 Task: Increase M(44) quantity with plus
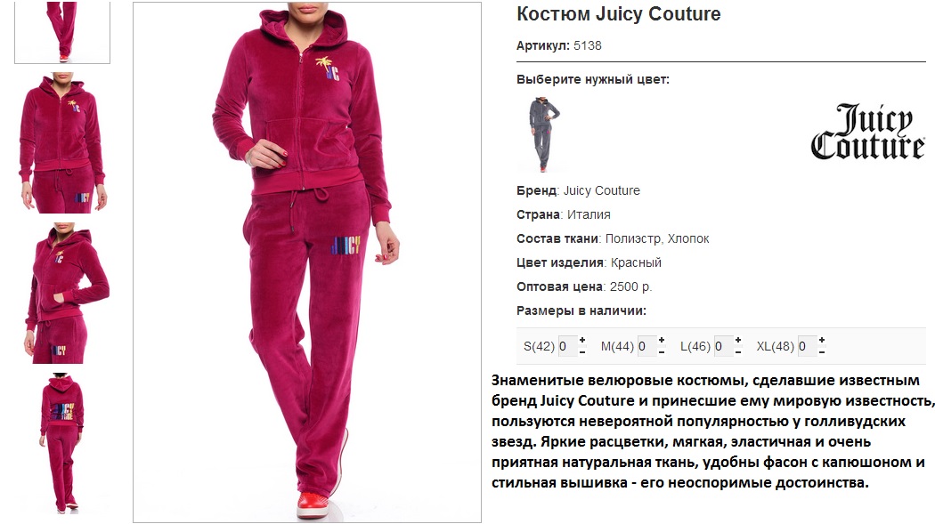pos(662,340)
